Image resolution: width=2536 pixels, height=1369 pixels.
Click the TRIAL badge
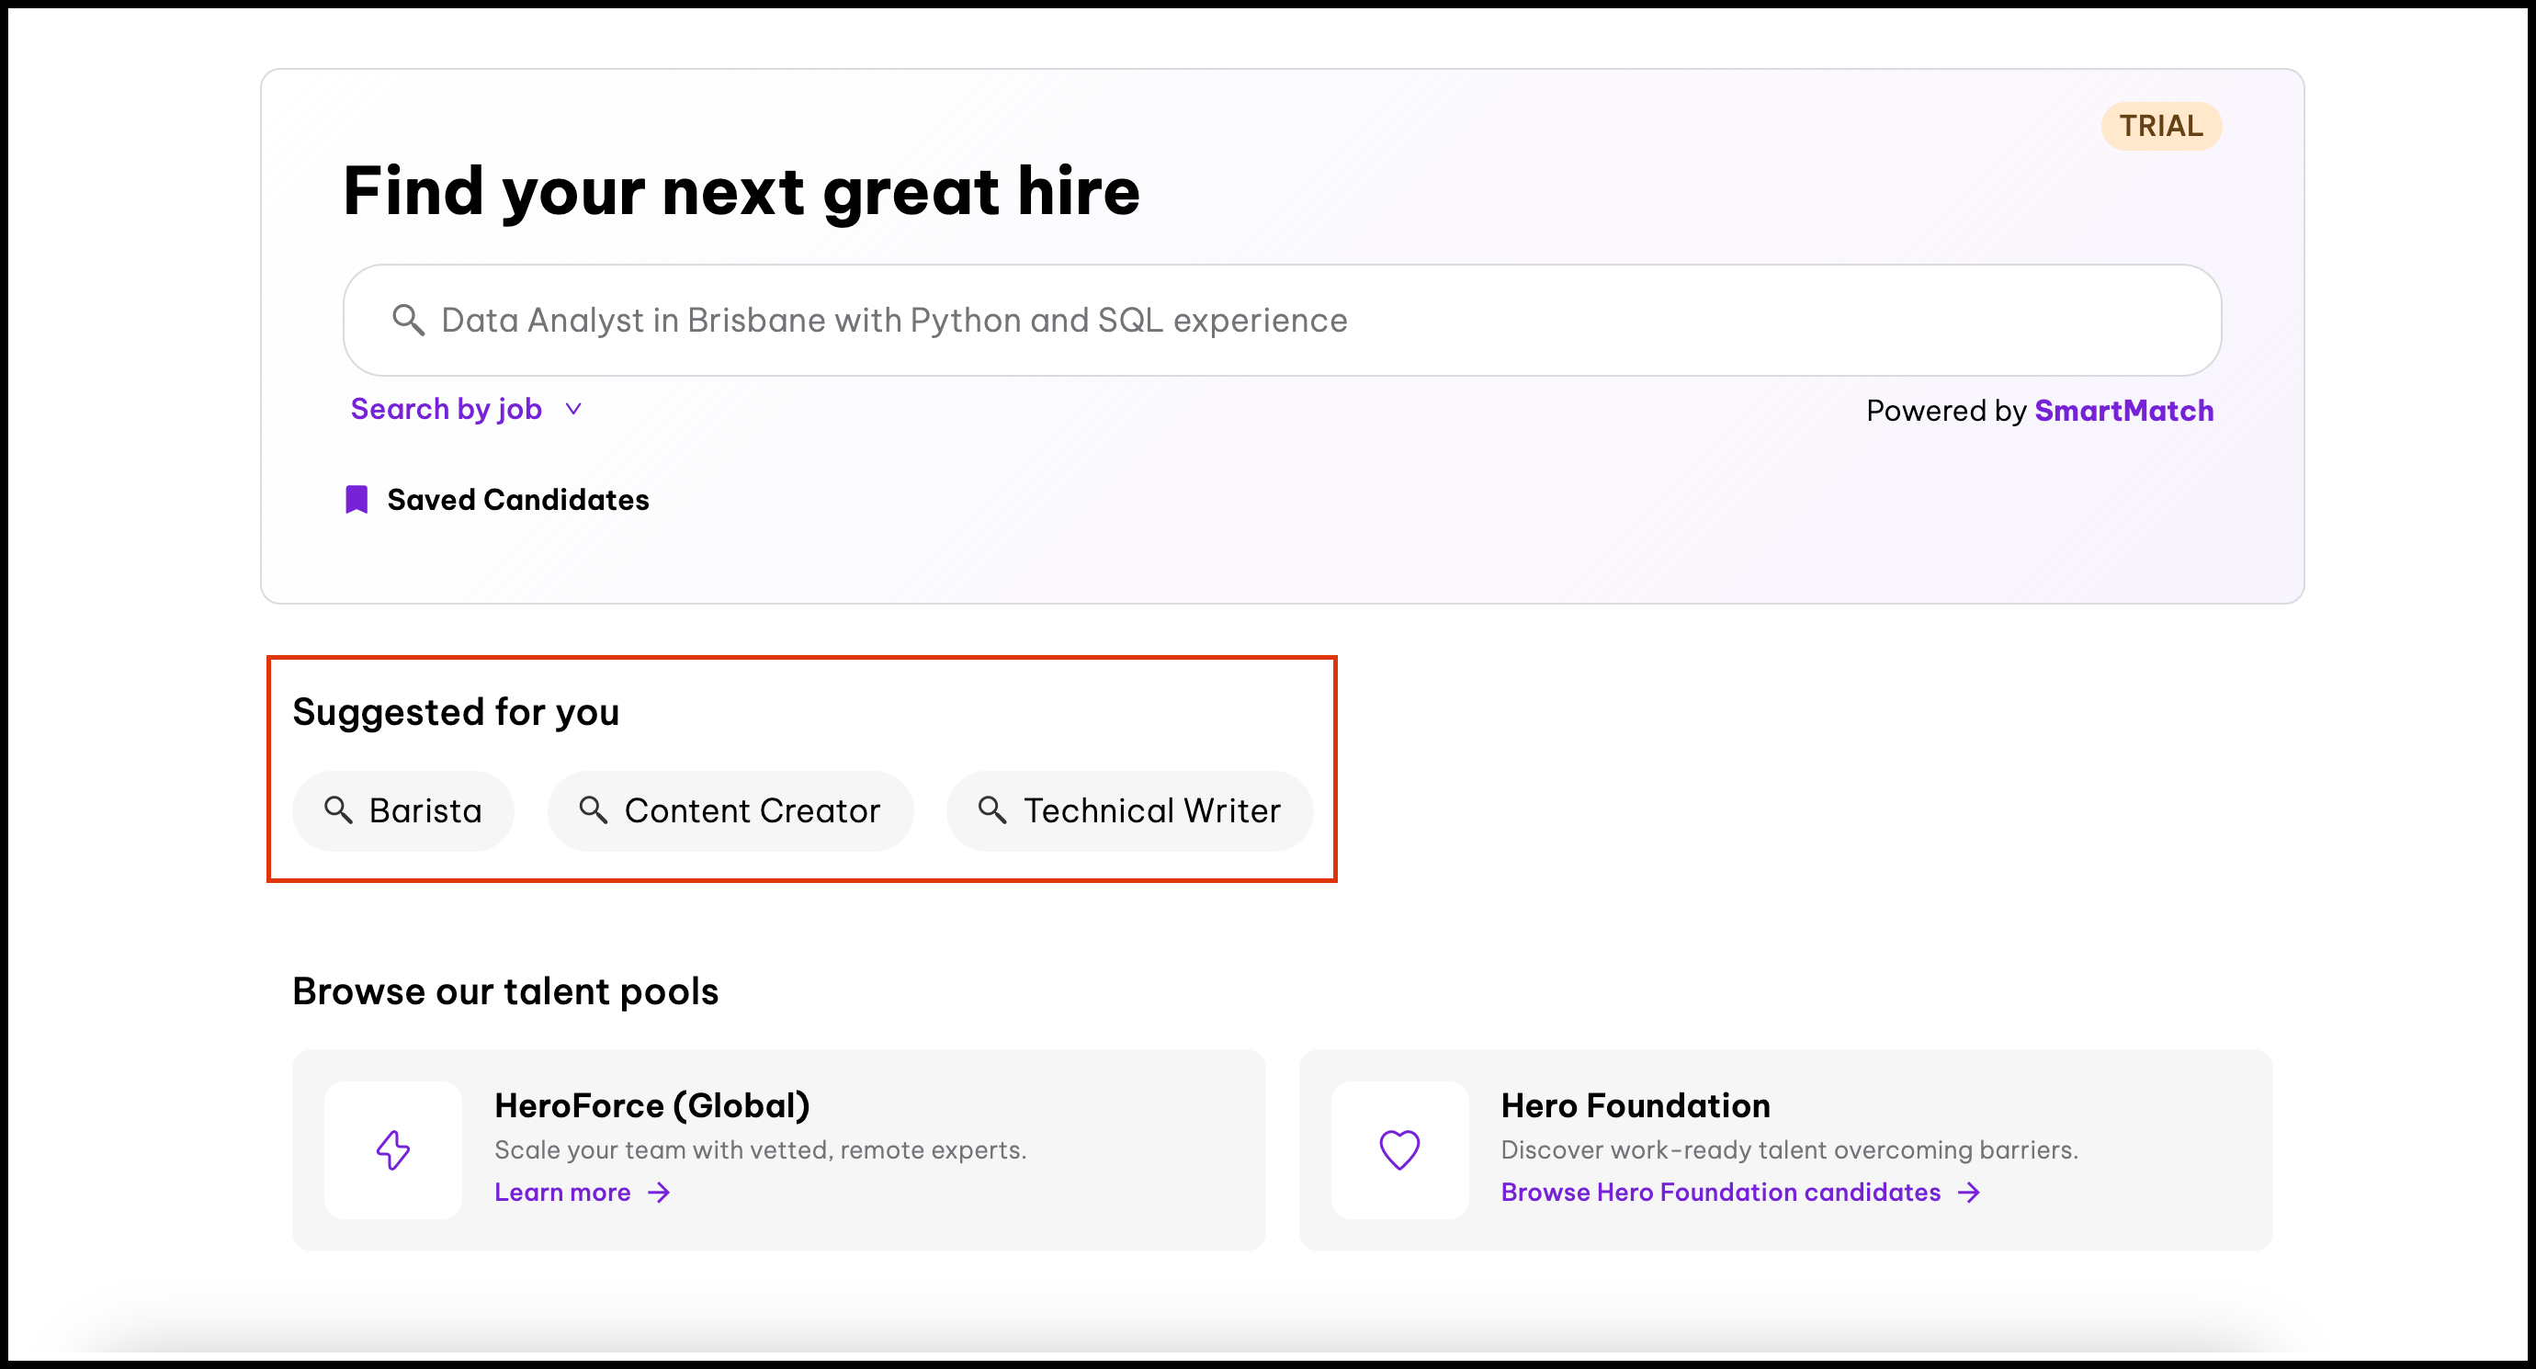pyautogui.click(x=2160, y=126)
